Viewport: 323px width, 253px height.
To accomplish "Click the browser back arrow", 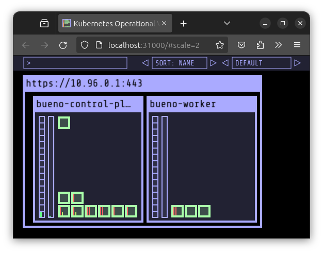I will click(x=26, y=45).
